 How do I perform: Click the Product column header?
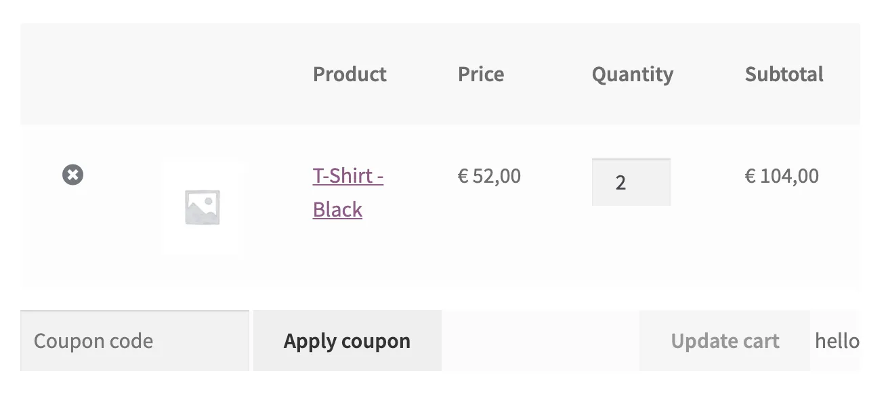[x=350, y=74]
